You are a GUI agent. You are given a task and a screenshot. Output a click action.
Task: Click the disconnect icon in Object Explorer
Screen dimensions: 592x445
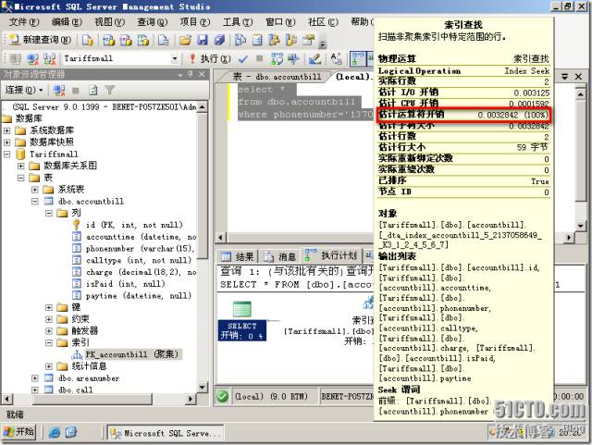pyautogui.click(x=59, y=90)
